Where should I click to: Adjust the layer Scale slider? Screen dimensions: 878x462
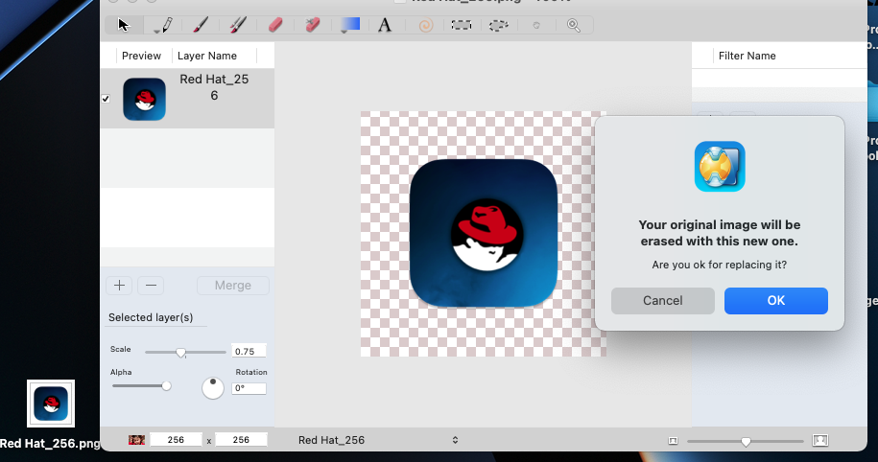pos(185,353)
